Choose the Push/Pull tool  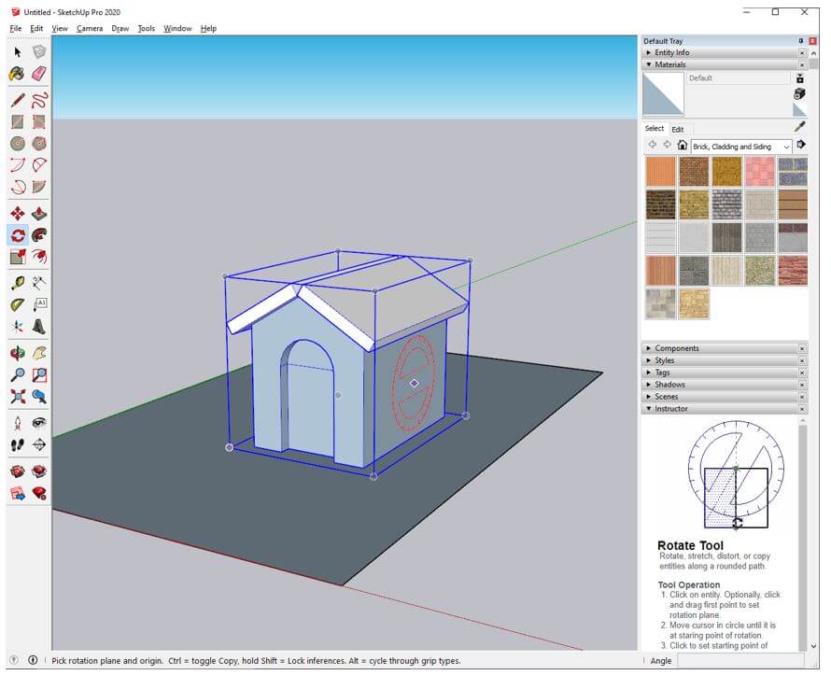[39, 213]
